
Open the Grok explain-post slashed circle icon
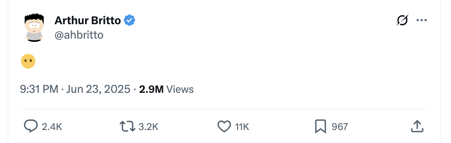tap(402, 20)
